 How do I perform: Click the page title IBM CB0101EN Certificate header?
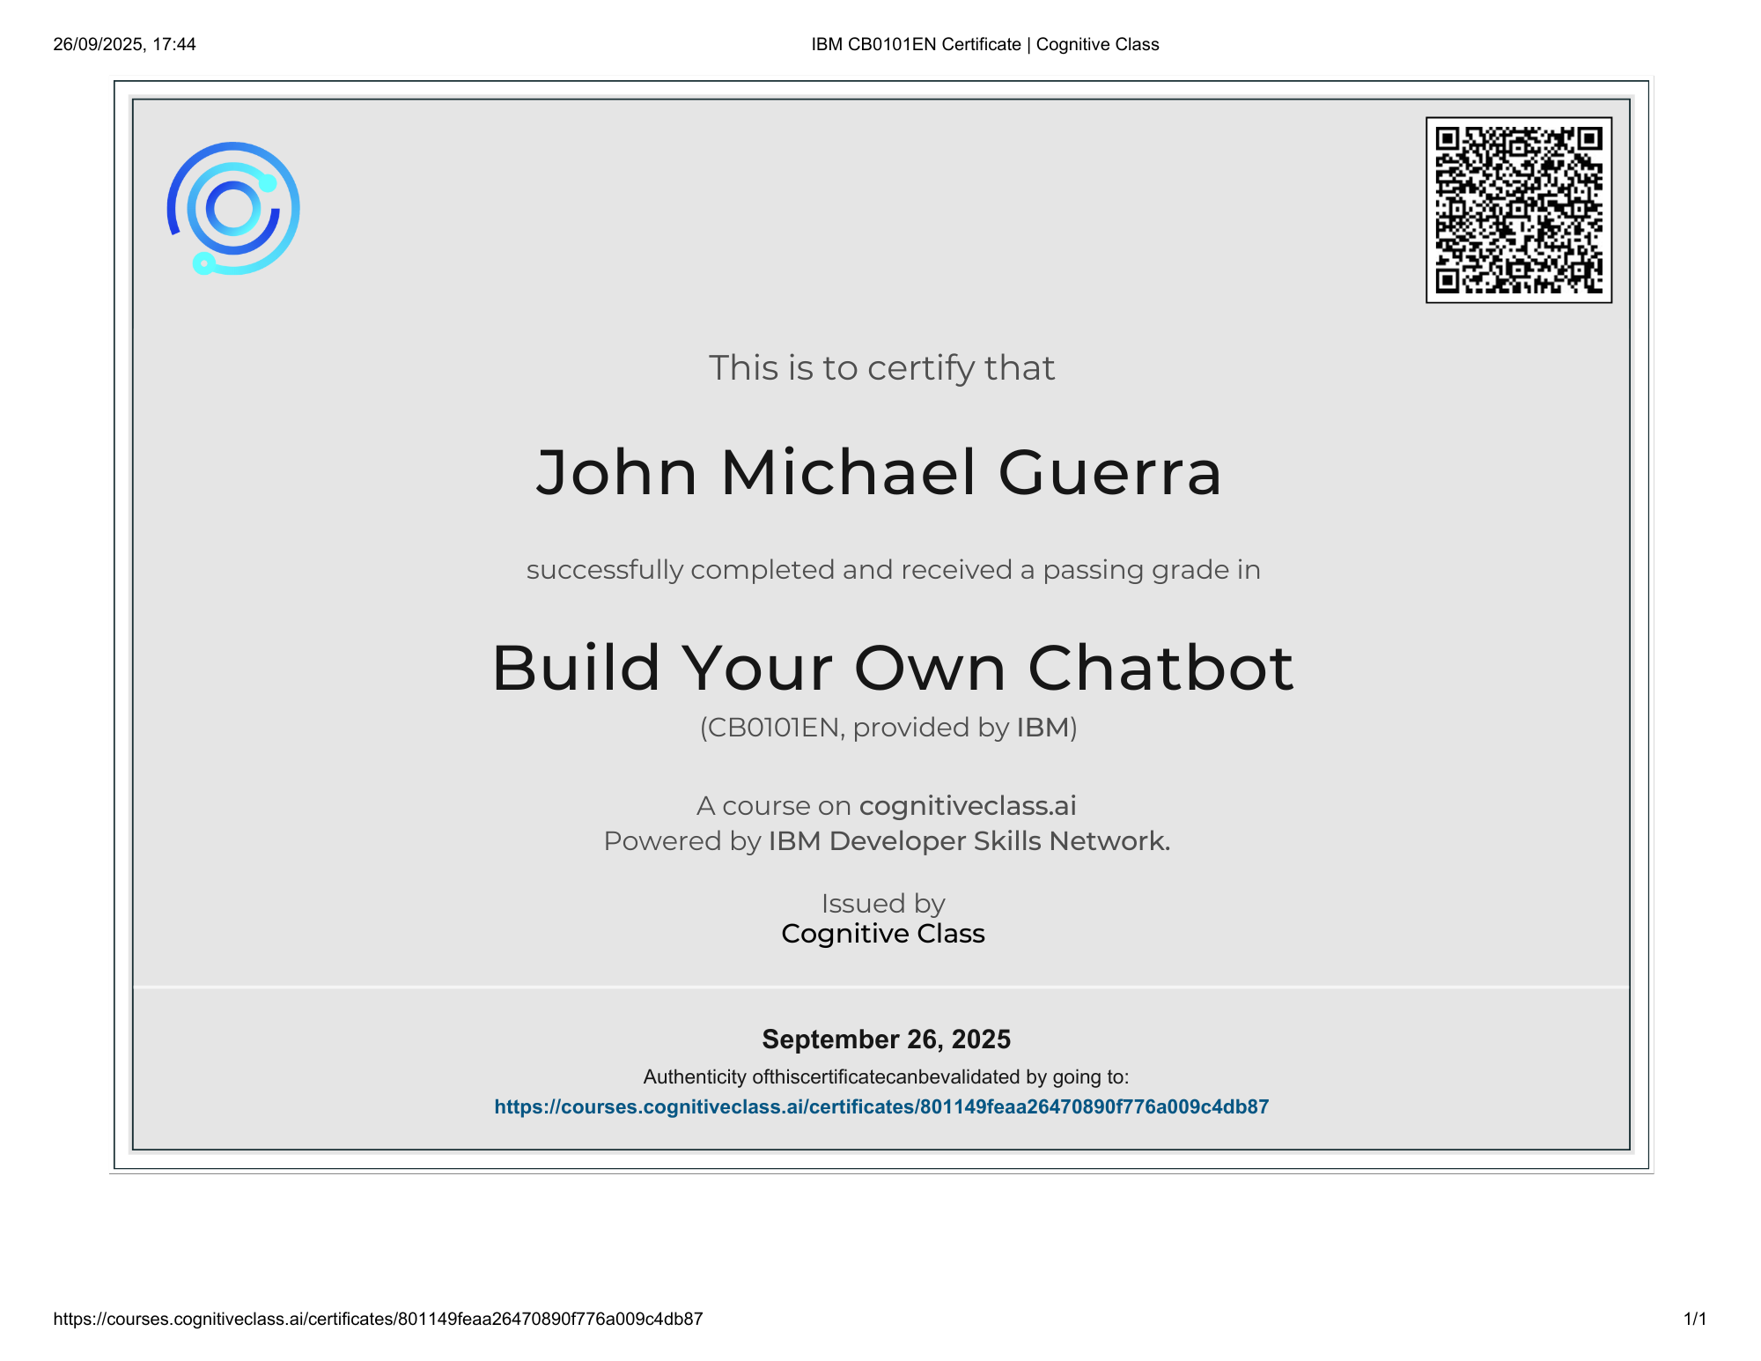tap(984, 43)
